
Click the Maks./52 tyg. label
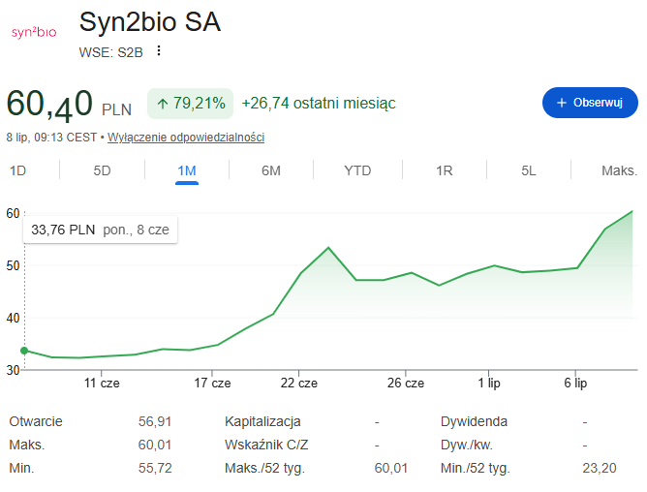264,469
